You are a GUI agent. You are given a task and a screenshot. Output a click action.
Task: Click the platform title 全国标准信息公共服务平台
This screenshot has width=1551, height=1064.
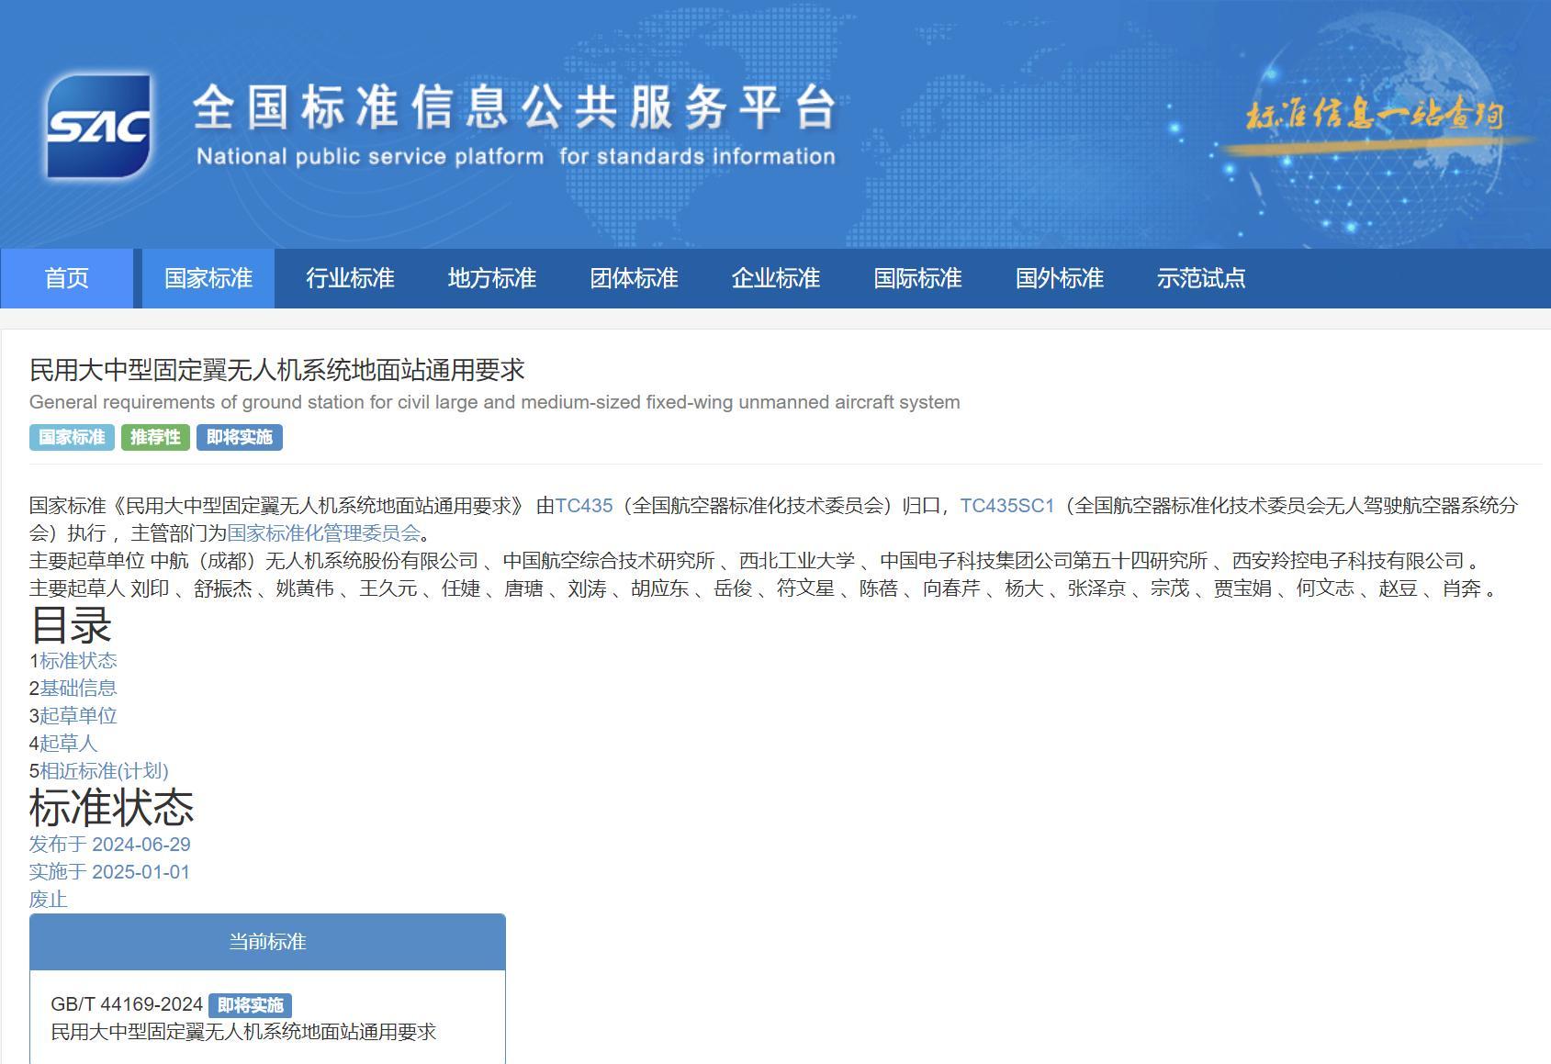pyautogui.click(x=515, y=107)
